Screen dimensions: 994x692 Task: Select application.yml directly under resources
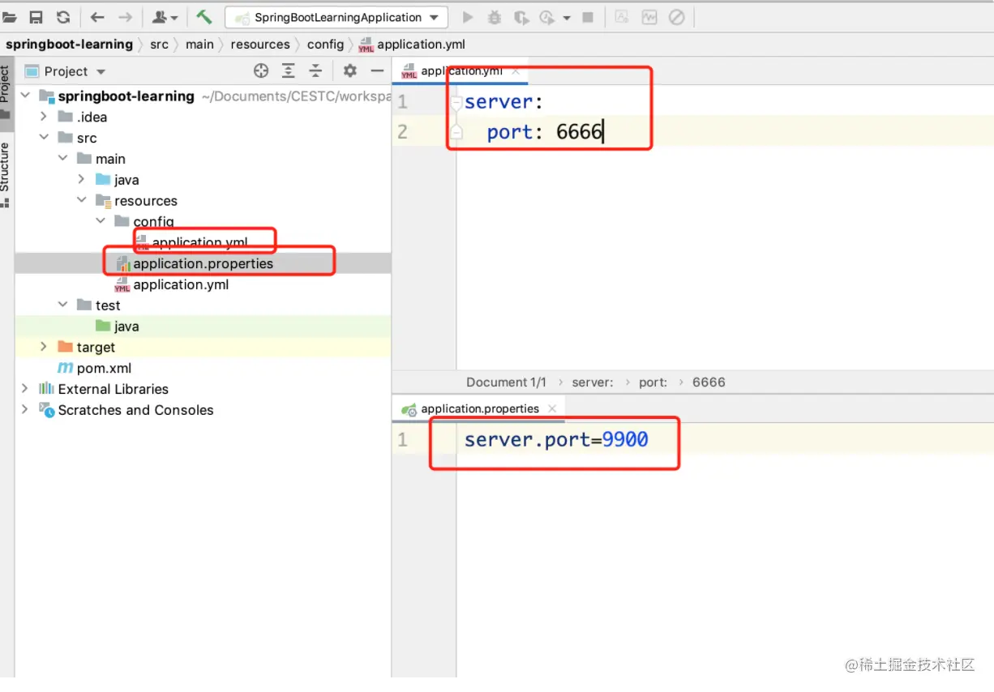(181, 284)
